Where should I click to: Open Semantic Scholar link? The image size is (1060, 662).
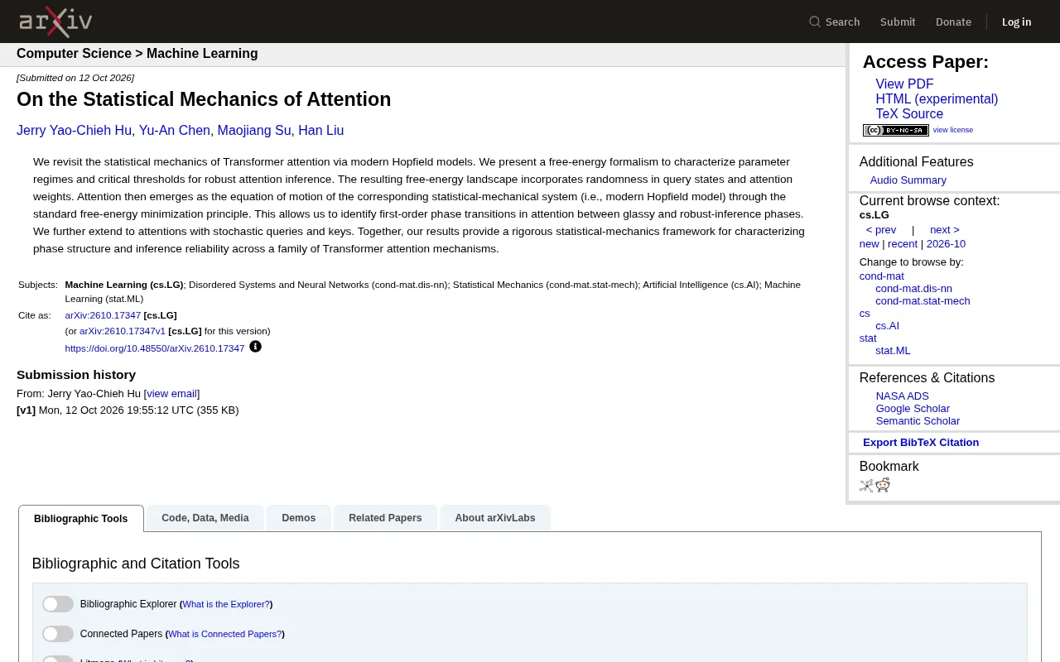tap(918, 421)
